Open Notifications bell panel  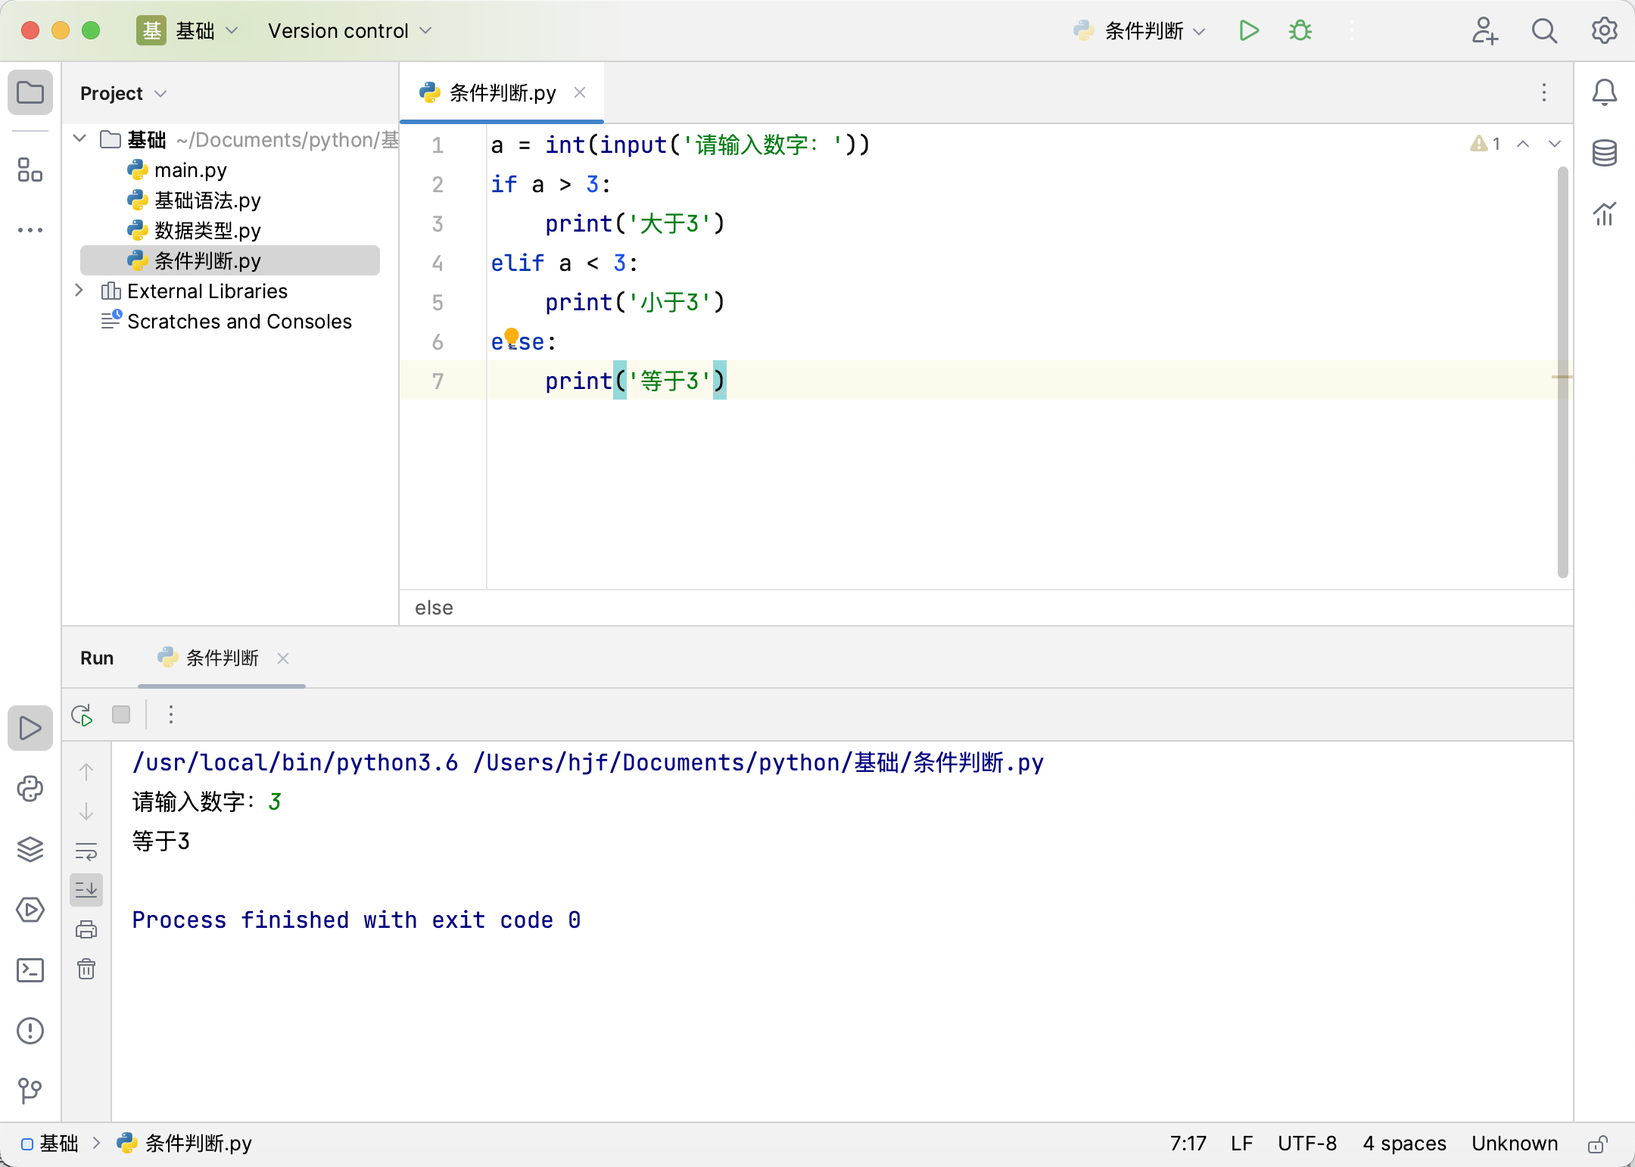pyautogui.click(x=1605, y=93)
